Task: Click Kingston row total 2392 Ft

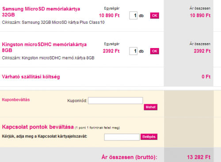Action: pos(202,51)
